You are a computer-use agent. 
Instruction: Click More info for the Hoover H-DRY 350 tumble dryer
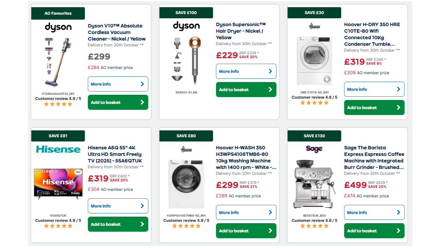click(x=374, y=89)
